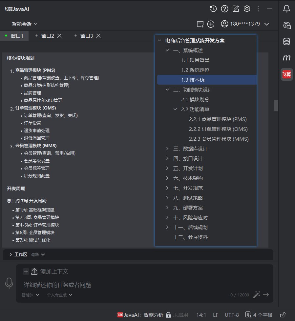Expand the 八、测试策略 node
The height and width of the screenshot is (321, 295).
[167, 198]
